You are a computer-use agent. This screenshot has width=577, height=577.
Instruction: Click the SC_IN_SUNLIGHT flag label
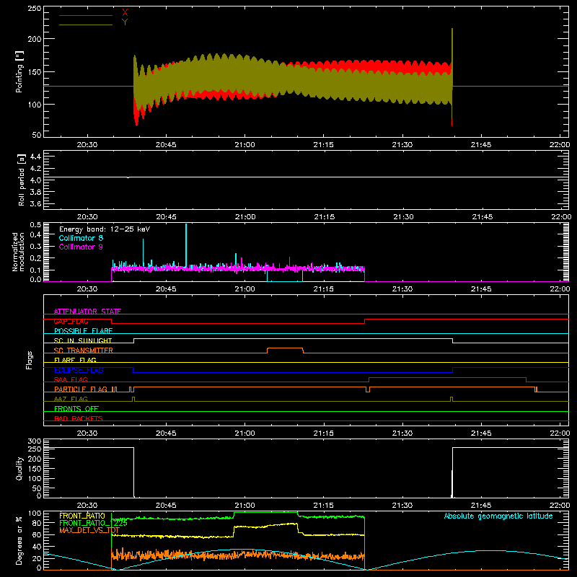83,340
